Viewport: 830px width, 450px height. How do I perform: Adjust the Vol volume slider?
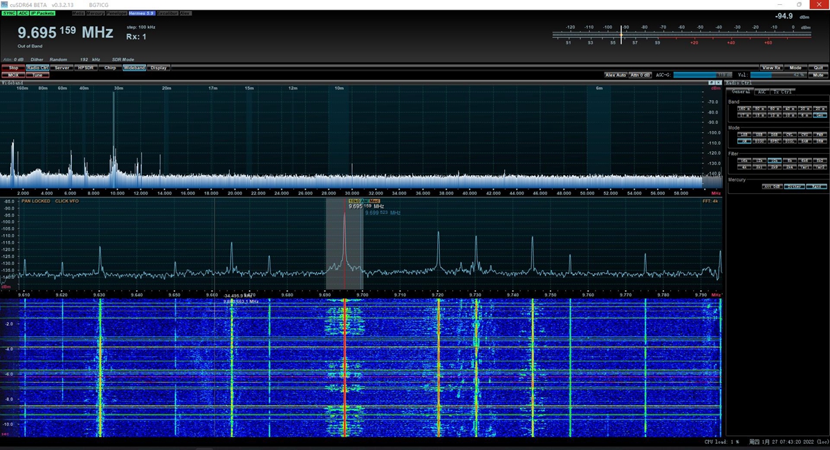point(779,75)
